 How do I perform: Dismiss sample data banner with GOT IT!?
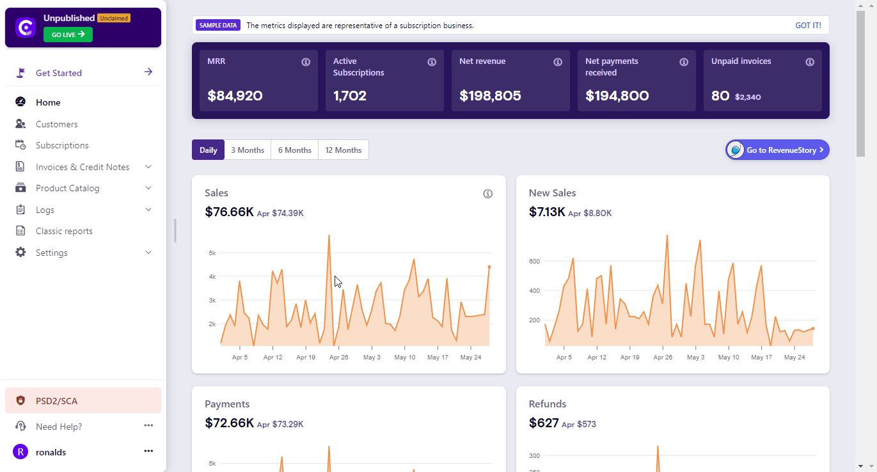pos(808,26)
